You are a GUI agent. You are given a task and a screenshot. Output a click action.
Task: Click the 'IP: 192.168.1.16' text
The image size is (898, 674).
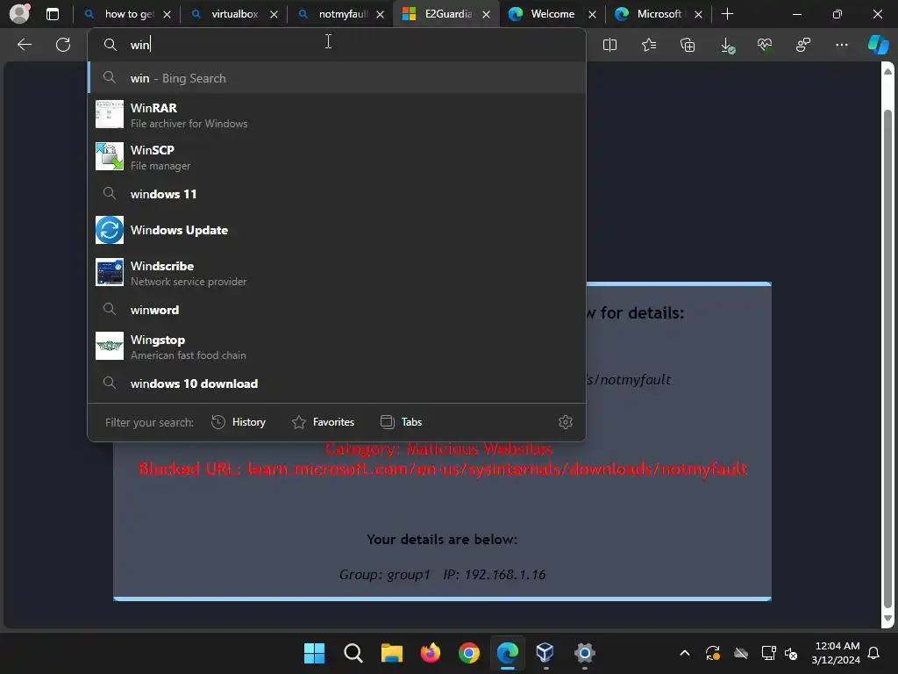pyautogui.click(x=495, y=574)
